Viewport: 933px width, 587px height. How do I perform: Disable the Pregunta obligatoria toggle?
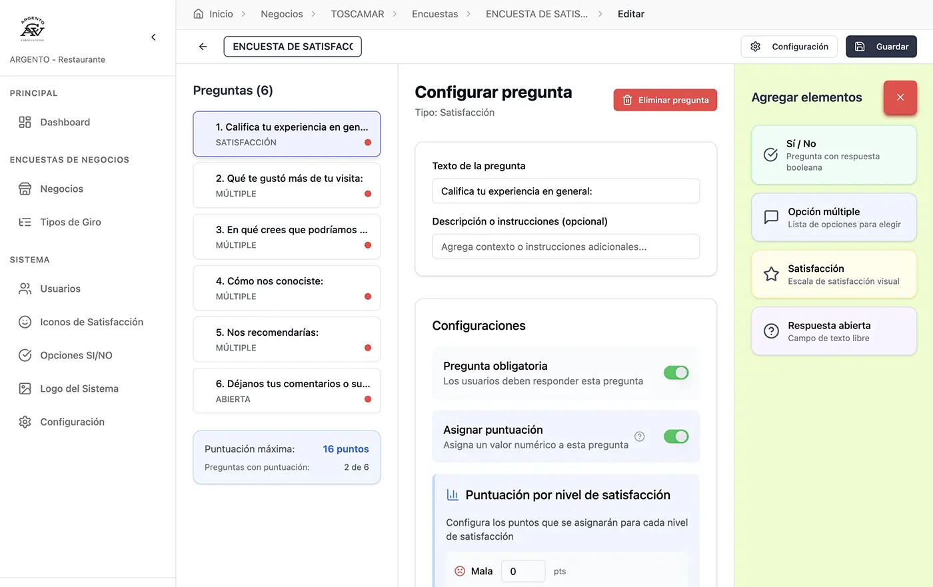click(676, 372)
